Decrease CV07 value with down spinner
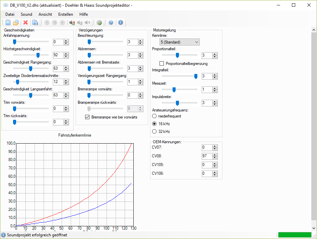This screenshot has width=317, height=239. coord(215,149)
